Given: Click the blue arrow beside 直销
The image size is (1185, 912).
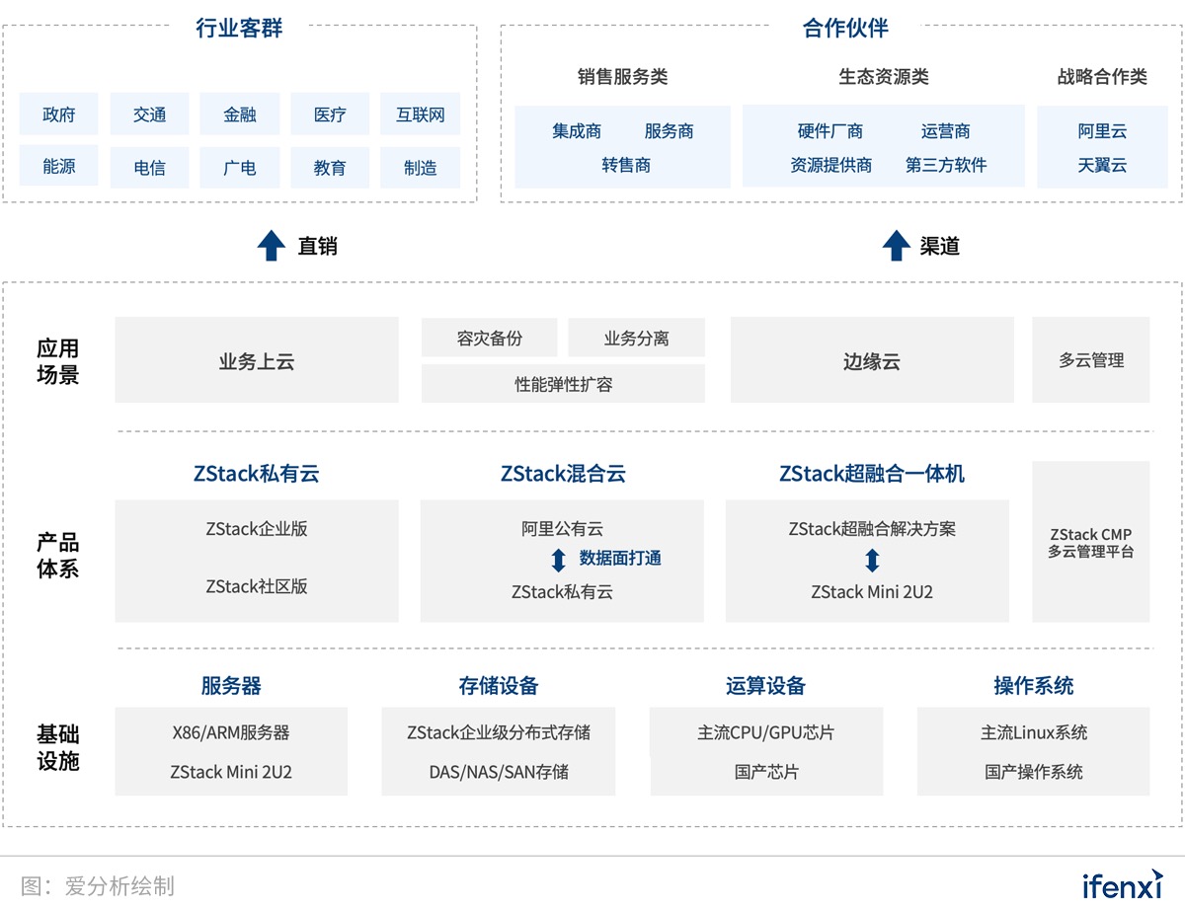Looking at the screenshot, I should 271,246.
